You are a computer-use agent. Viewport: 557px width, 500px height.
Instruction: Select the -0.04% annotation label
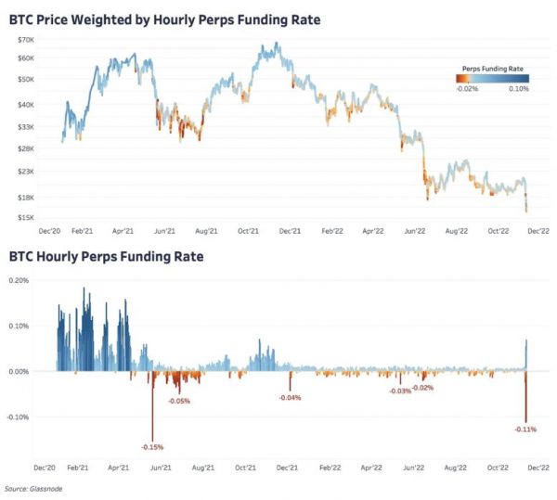290,397
